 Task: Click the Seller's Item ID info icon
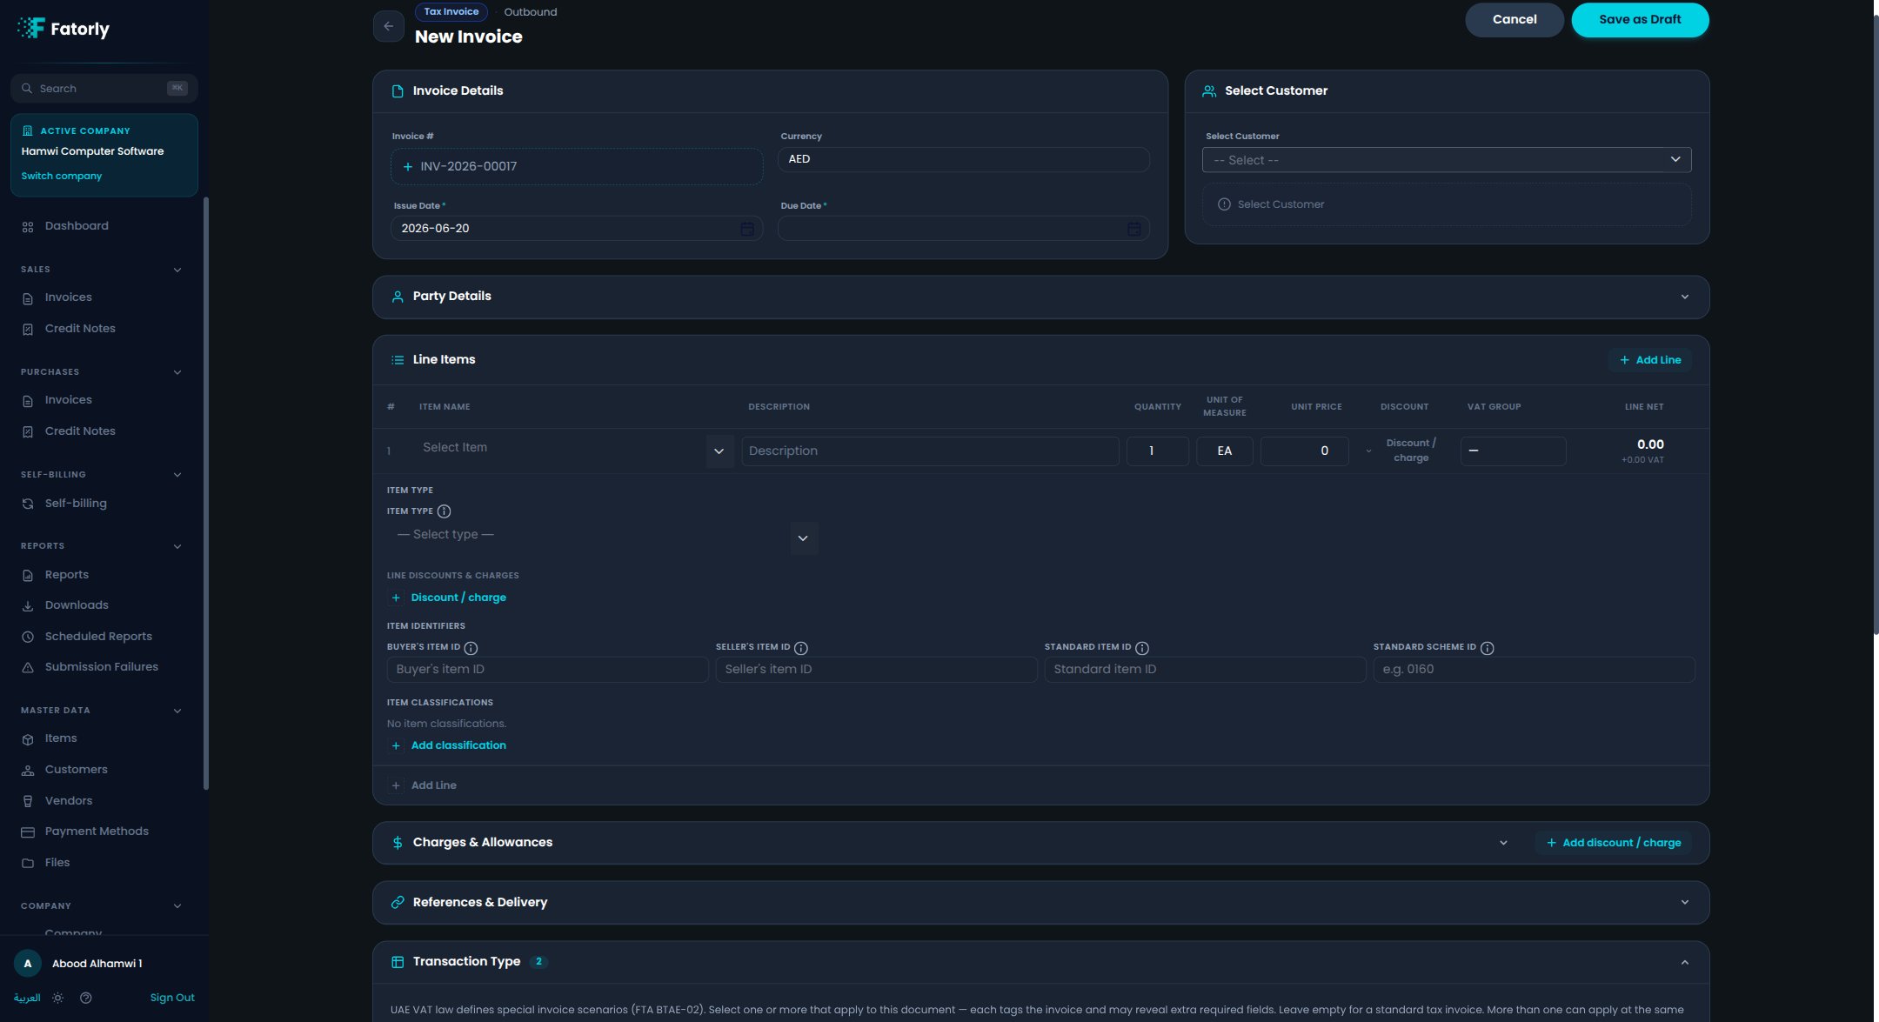pos(801,648)
